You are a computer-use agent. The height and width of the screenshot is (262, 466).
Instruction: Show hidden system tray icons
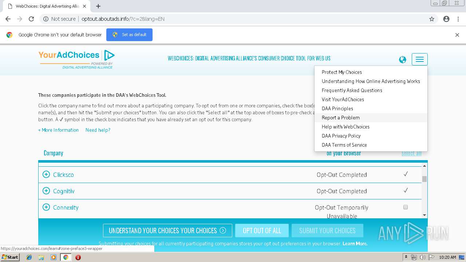[x=406, y=257]
